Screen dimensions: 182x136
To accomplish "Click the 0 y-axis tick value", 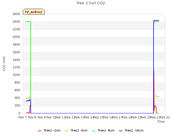I will 19,113.
